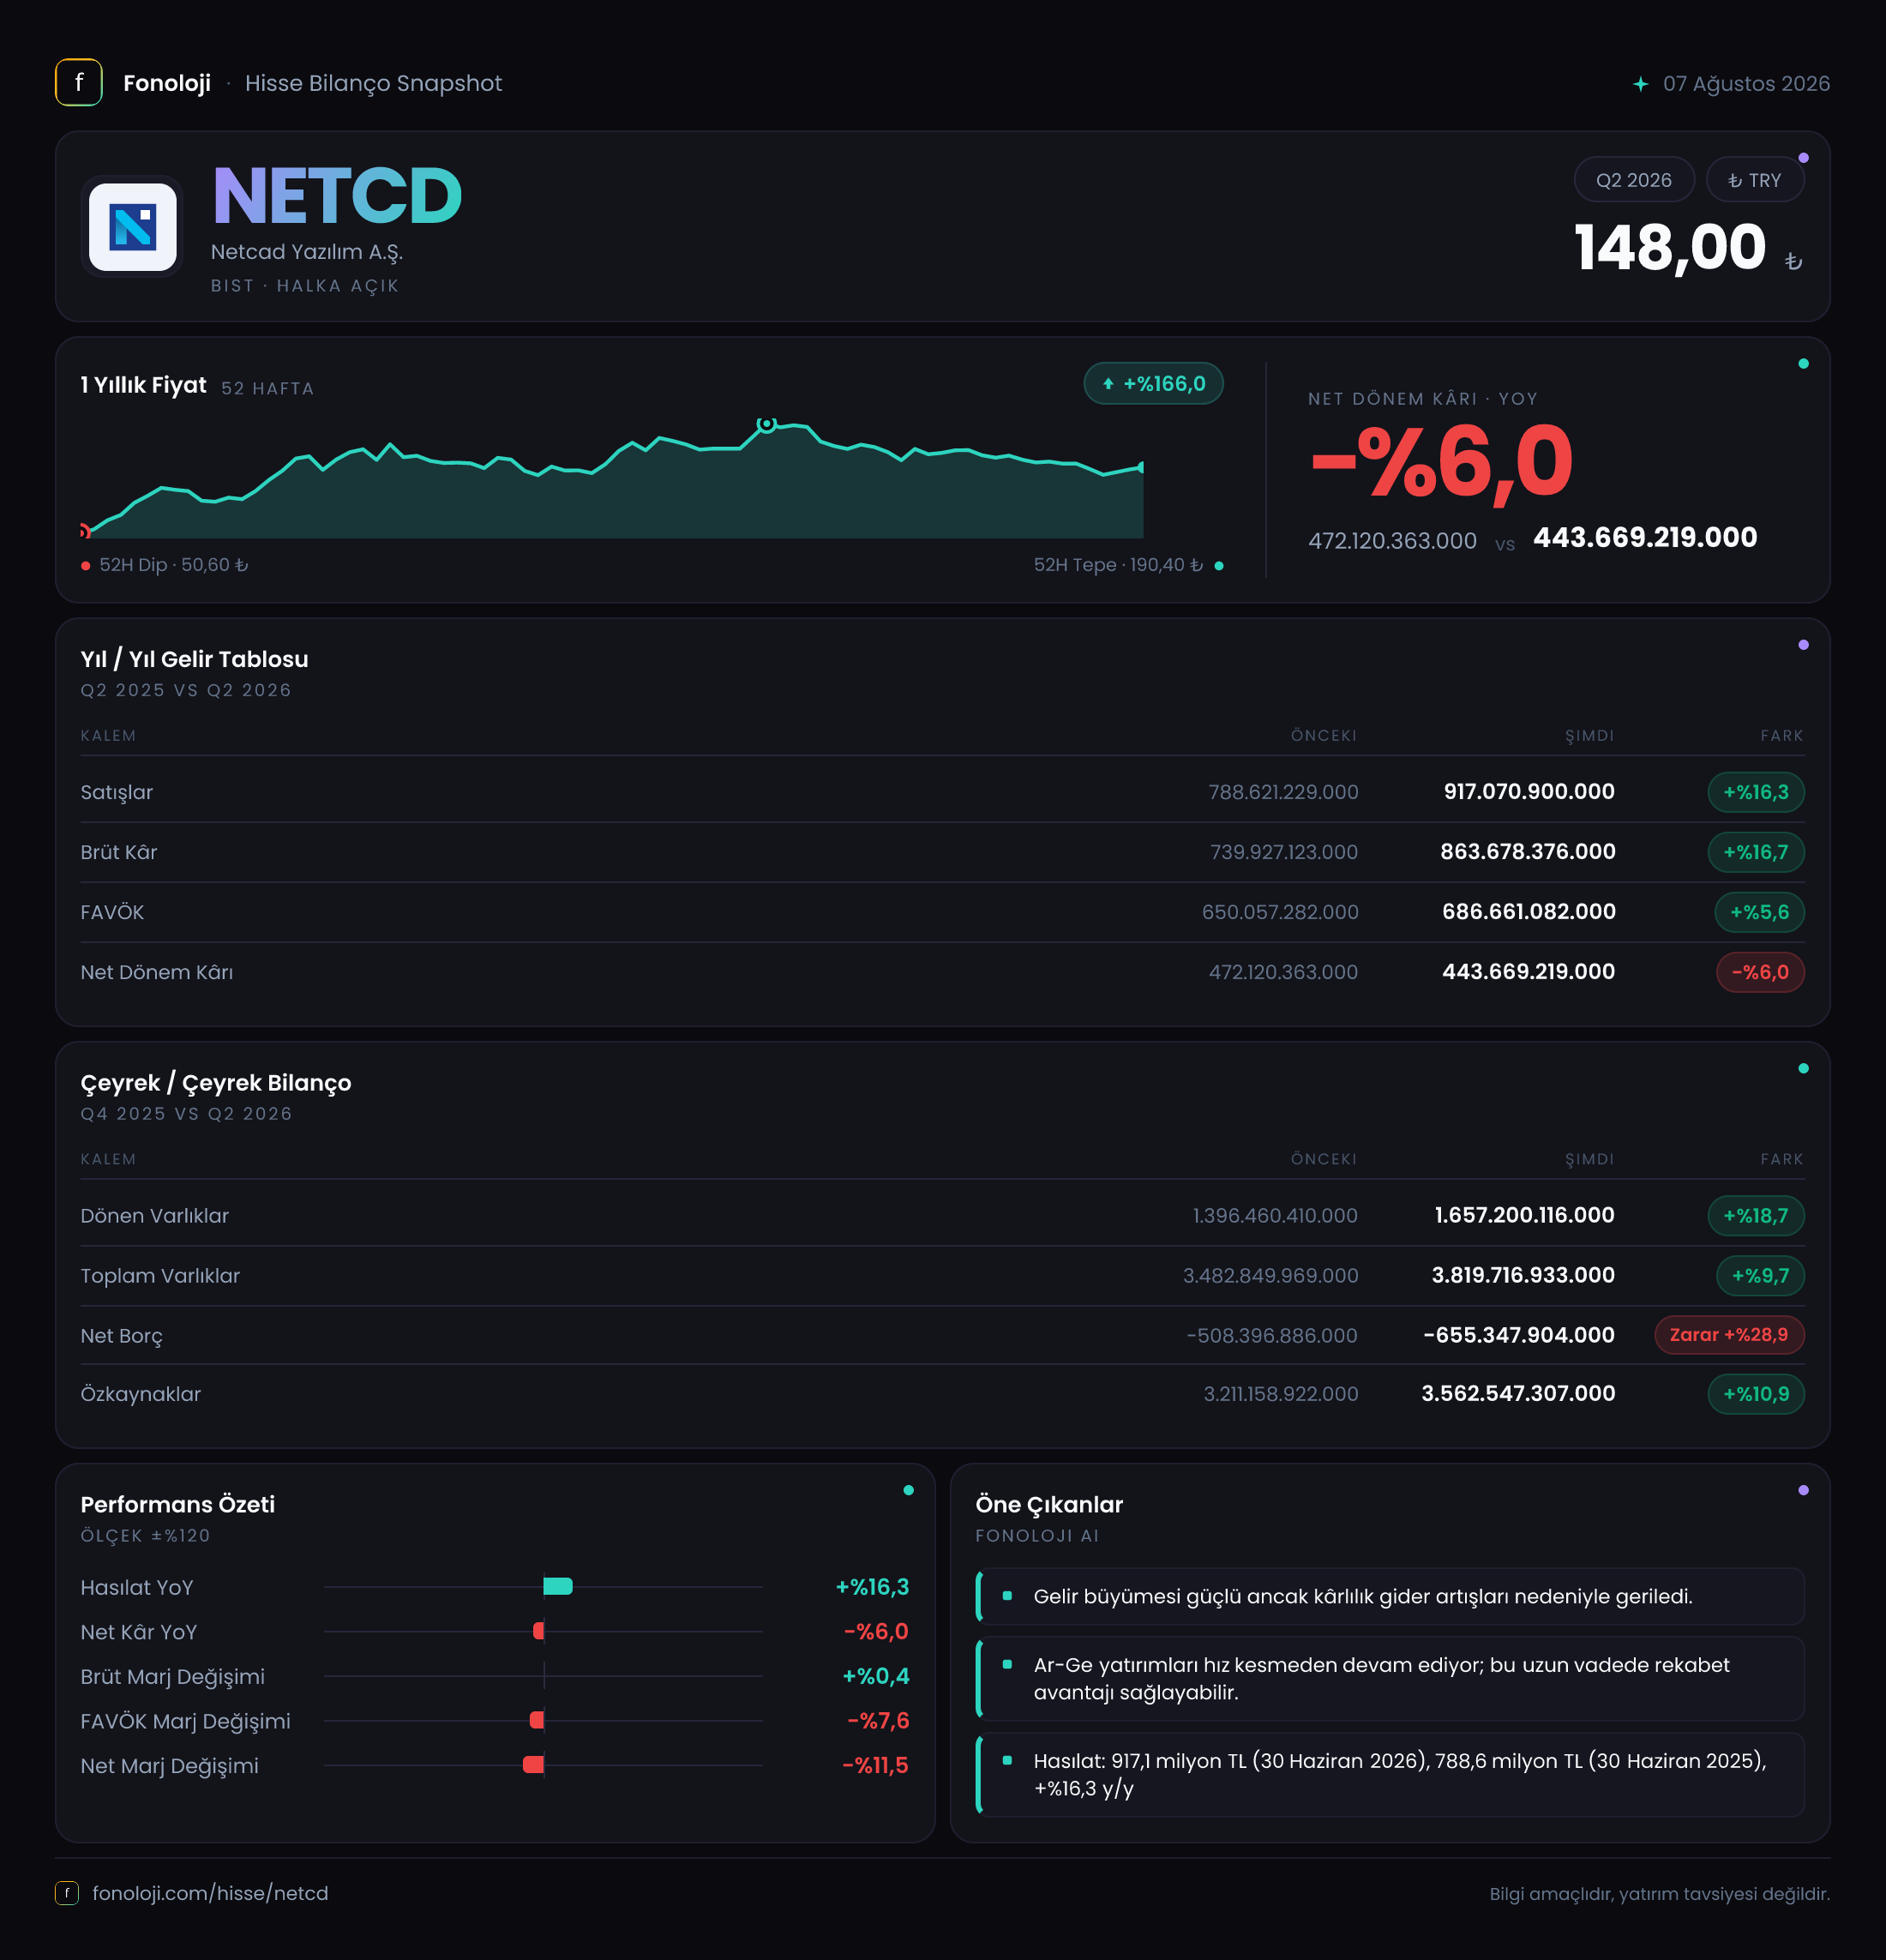This screenshot has height=1960, width=1886.
Task: Click the Çeyrek / Çeyrek Bilanço heading
Action: (215, 1083)
